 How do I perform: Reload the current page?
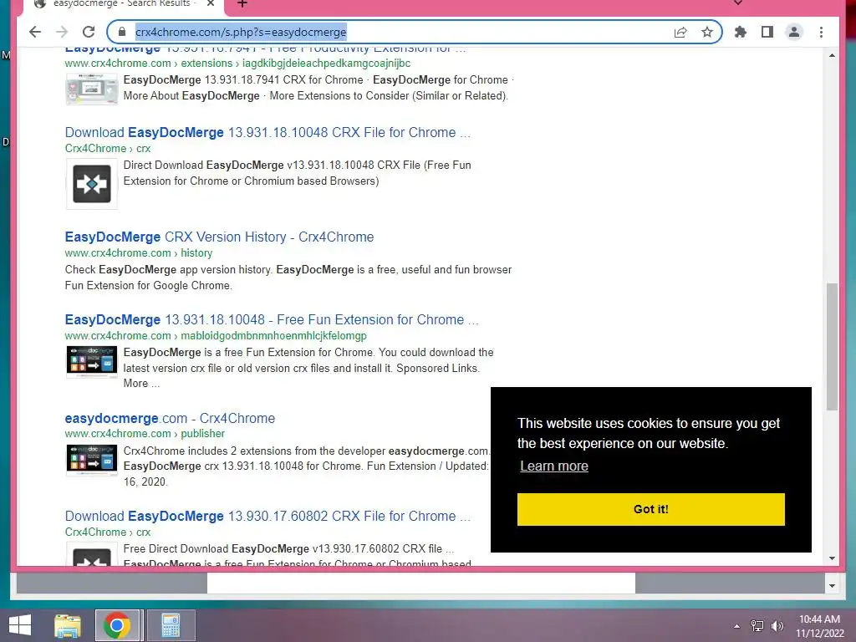click(x=89, y=32)
